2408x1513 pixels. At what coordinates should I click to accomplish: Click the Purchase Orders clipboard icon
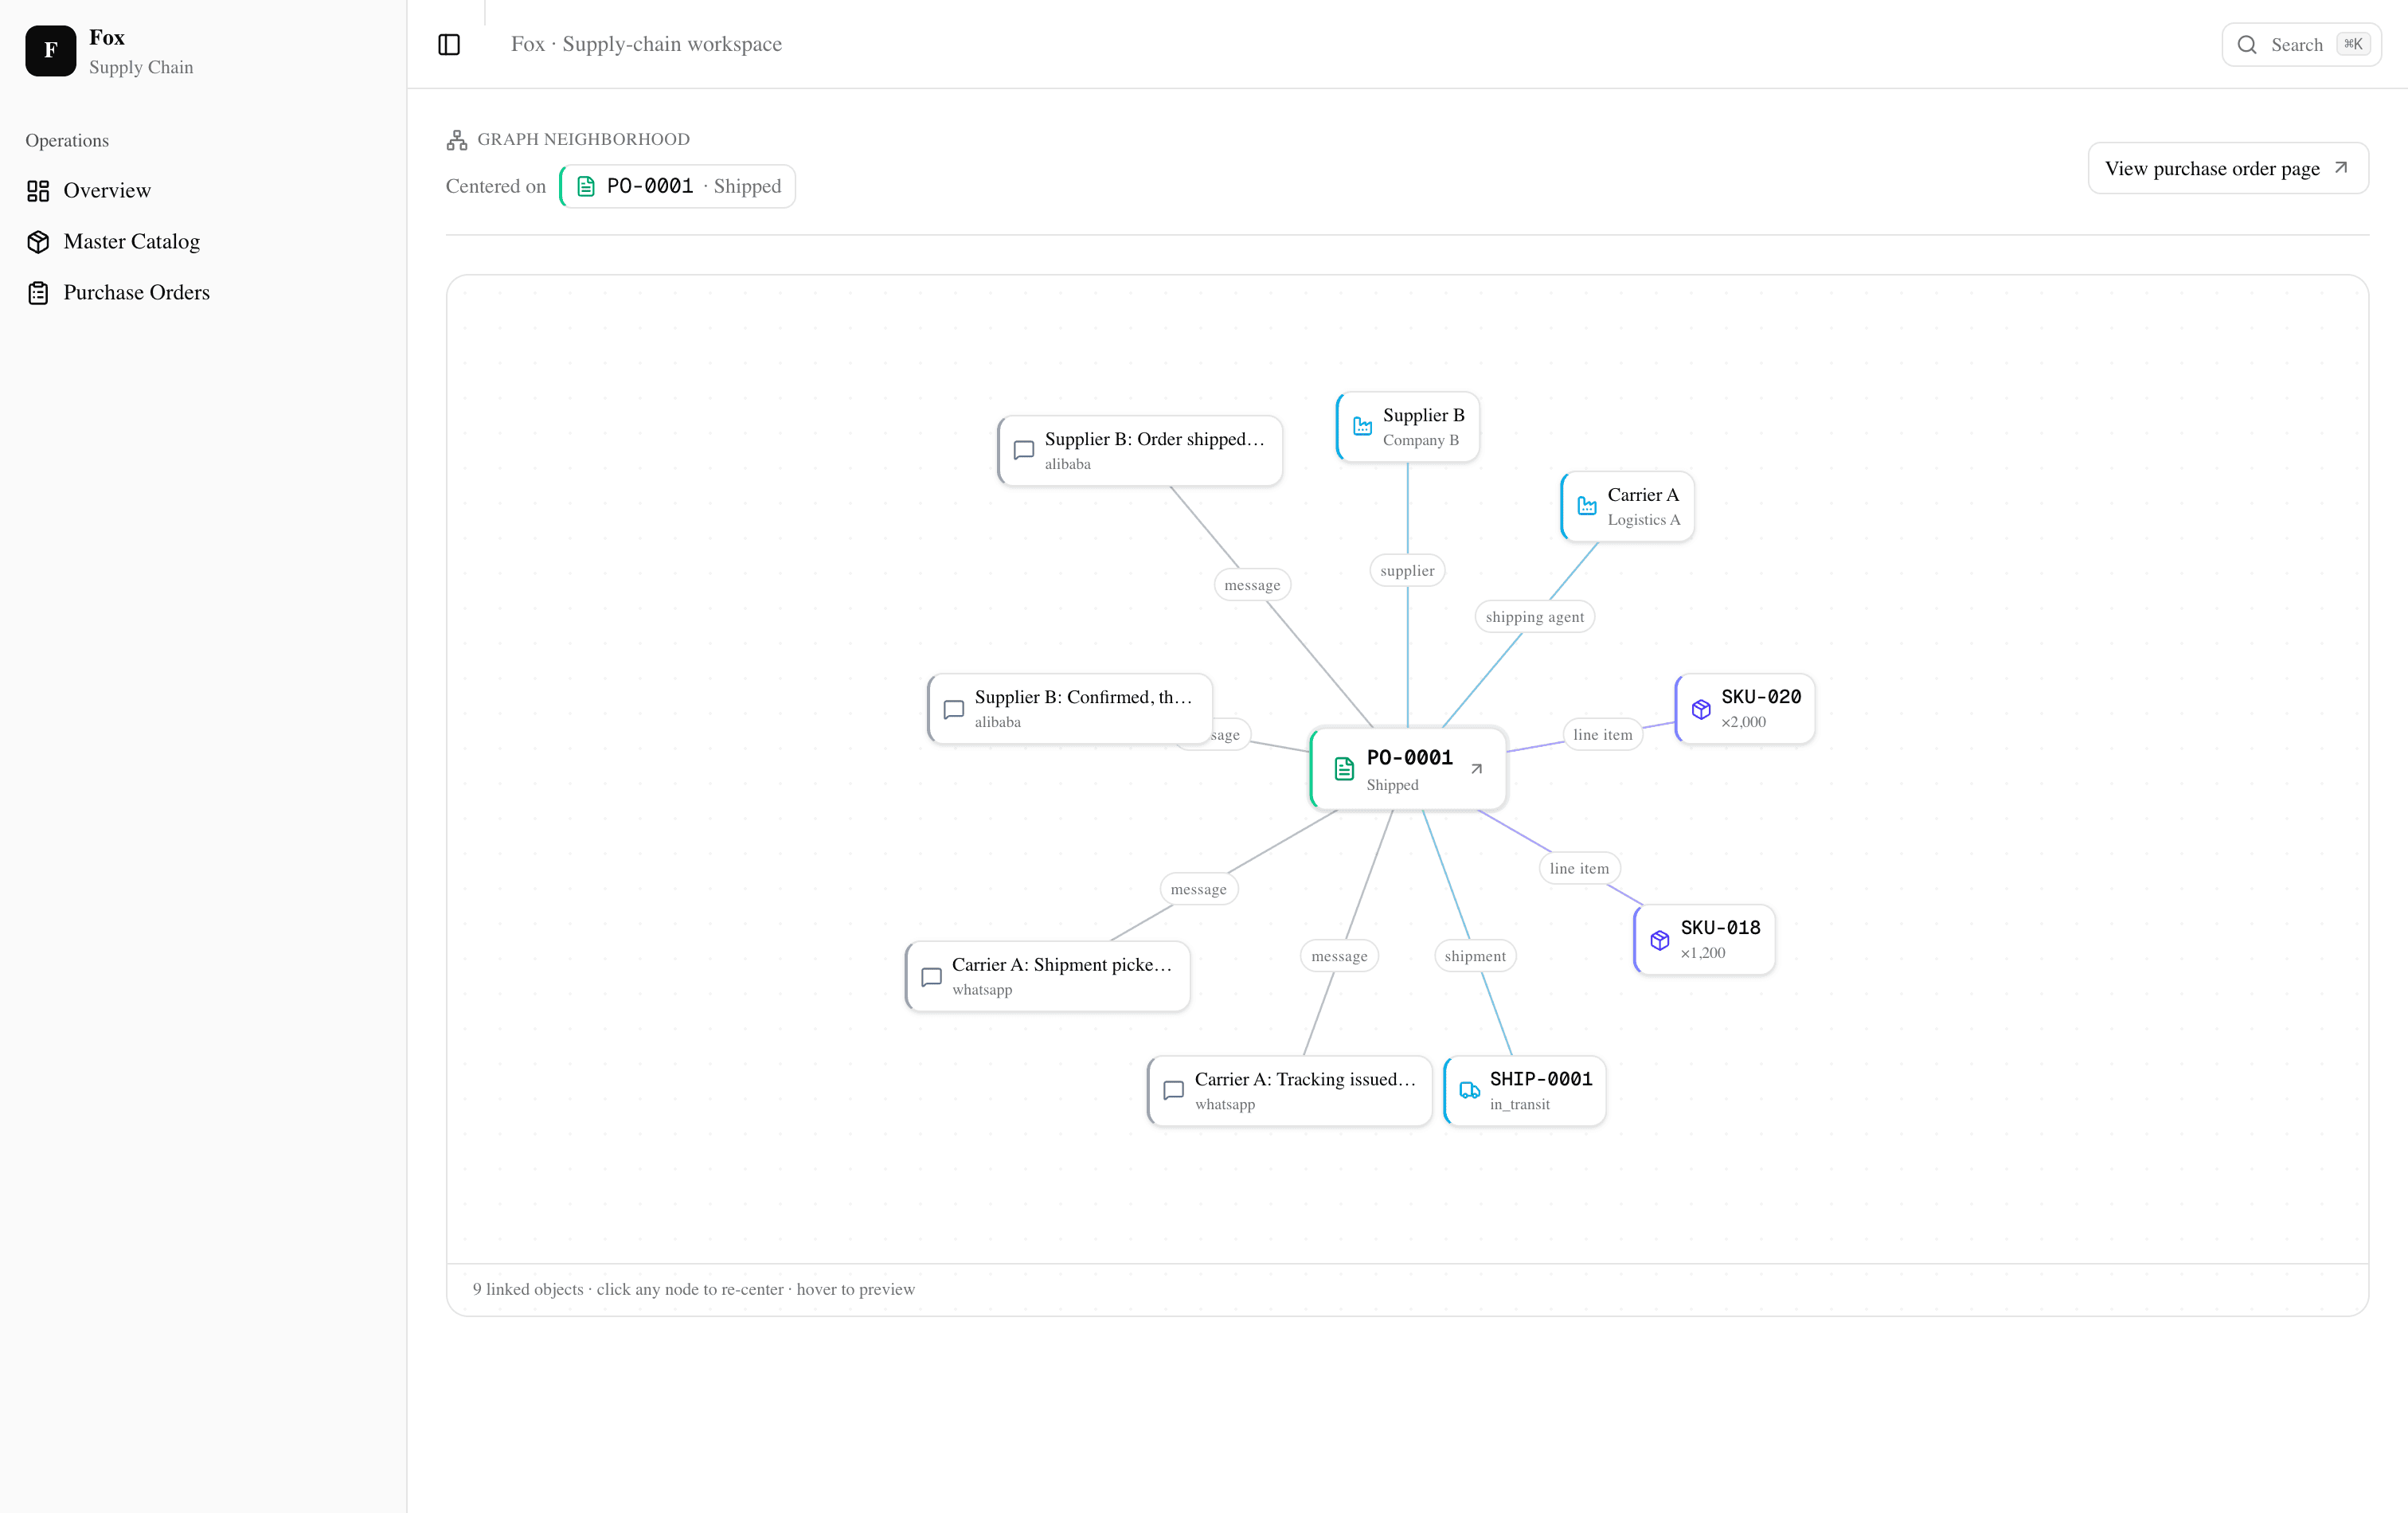tap(38, 292)
